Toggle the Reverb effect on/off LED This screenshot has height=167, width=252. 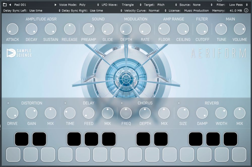point(179,103)
